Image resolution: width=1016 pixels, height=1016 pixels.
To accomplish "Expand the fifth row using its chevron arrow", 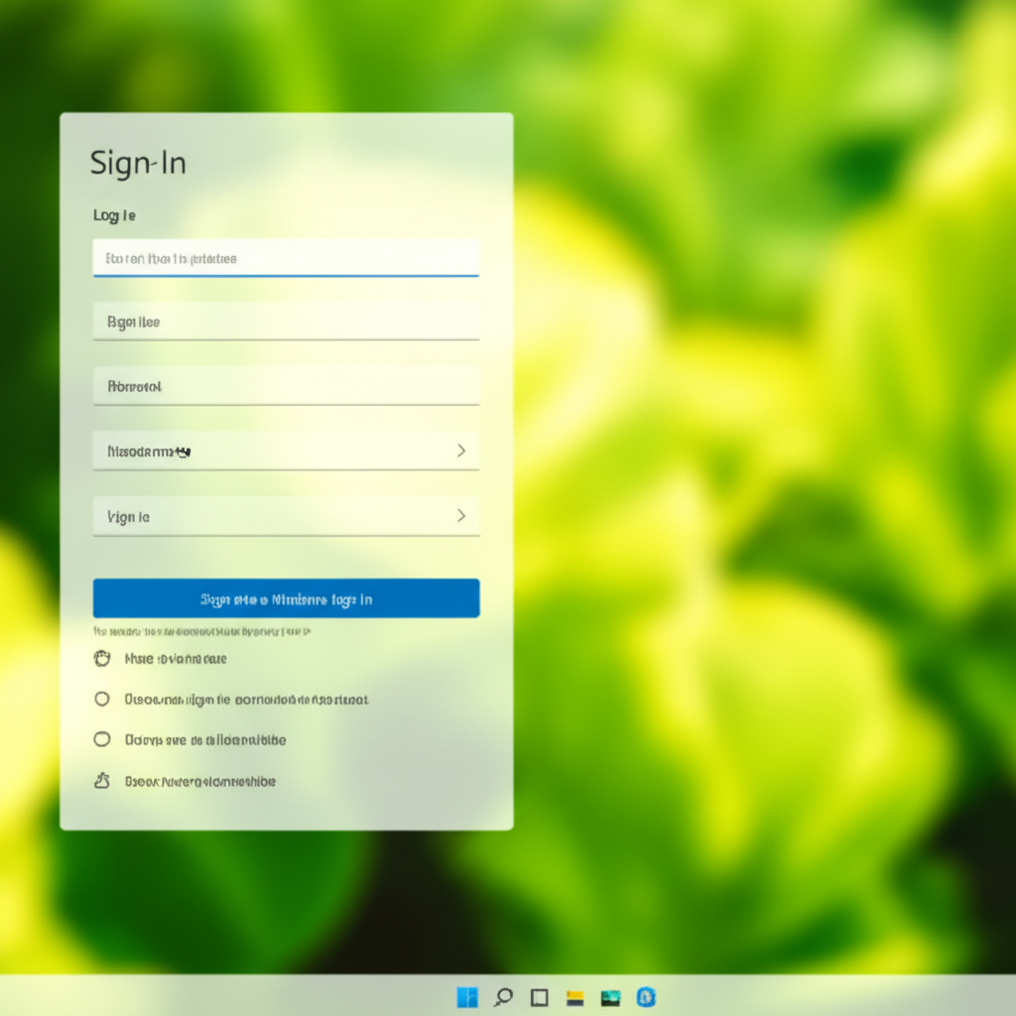I will click(460, 516).
